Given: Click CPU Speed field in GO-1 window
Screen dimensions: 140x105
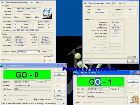Looking at the screenshot, I should pos(106,96).
